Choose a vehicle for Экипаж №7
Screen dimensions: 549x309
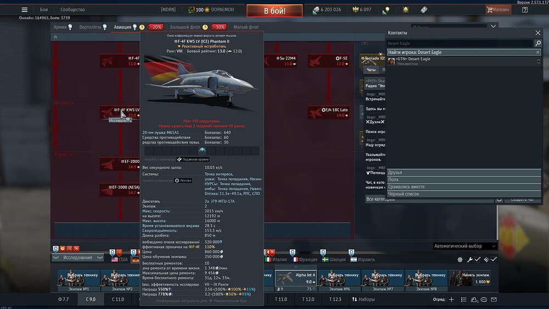[383, 280]
